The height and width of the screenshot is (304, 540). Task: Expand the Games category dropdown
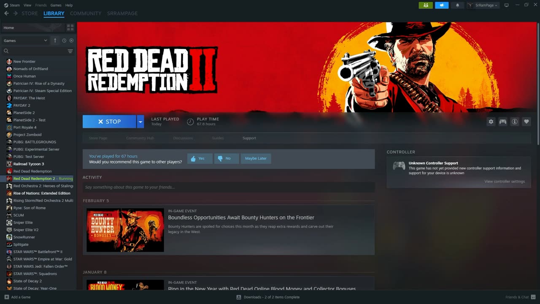[x=25, y=41]
